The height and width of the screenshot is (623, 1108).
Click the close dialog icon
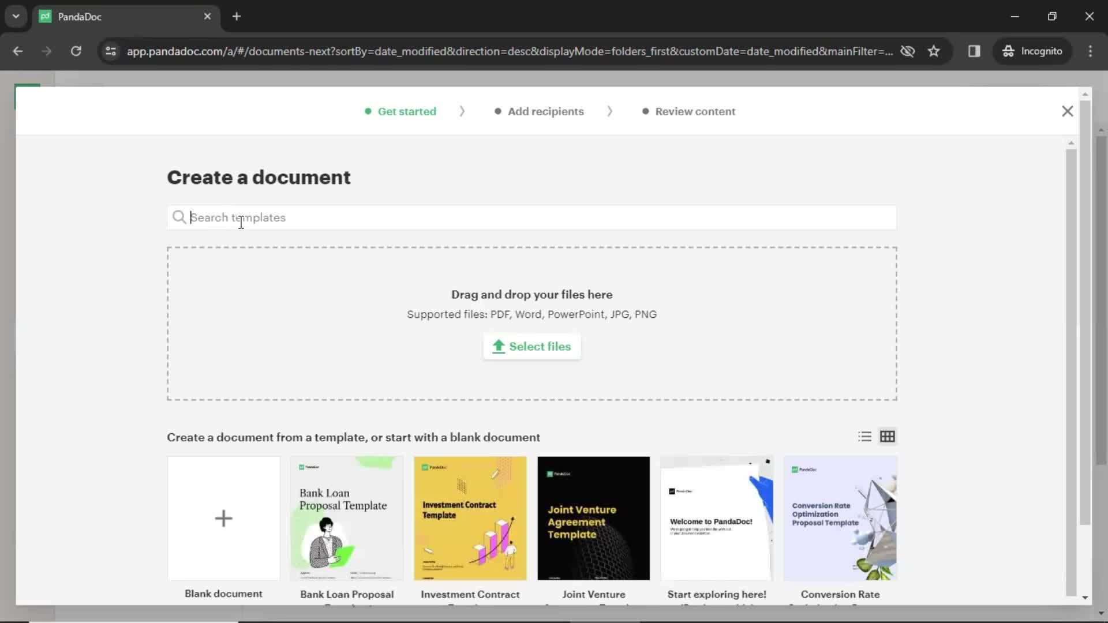[x=1068, y=111]
